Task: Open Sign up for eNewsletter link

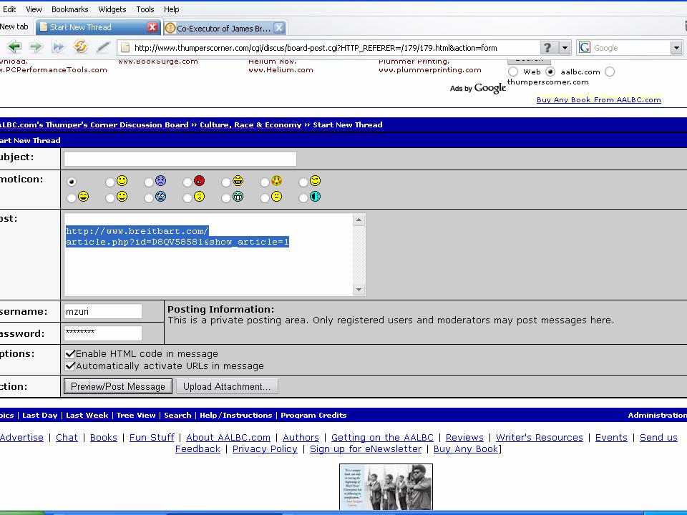Action: click(366, 449)
